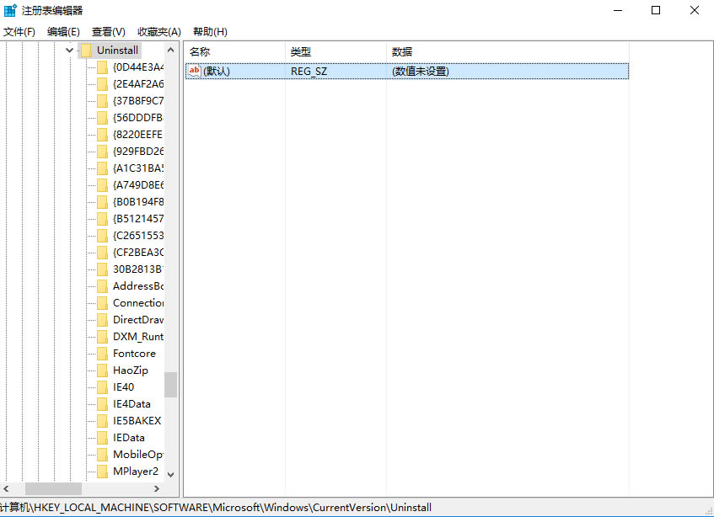The width and height of the screenshot is (714, 517).
Task: Select the IE5BAKEX registry key
Action: pyautogui.click(x=137, y=421)
